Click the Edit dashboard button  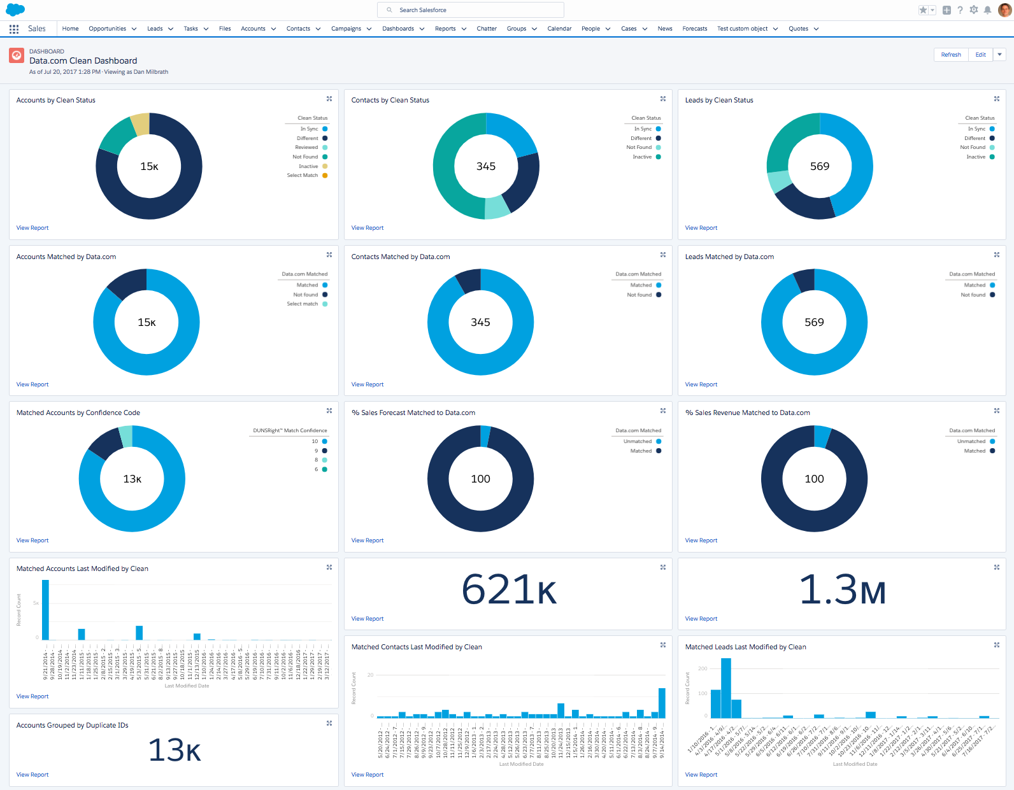click(981, 55)
